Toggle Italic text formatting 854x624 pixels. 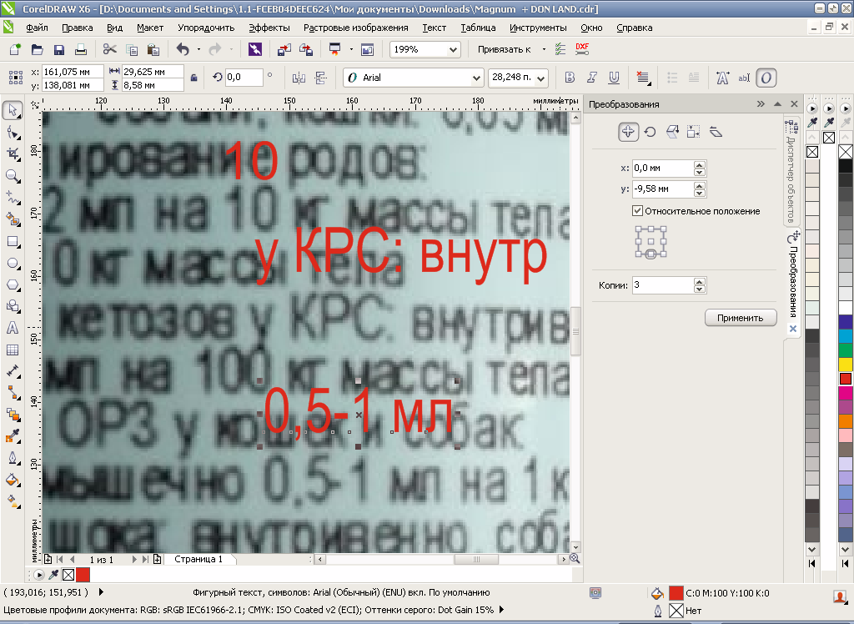coord(591,78)
